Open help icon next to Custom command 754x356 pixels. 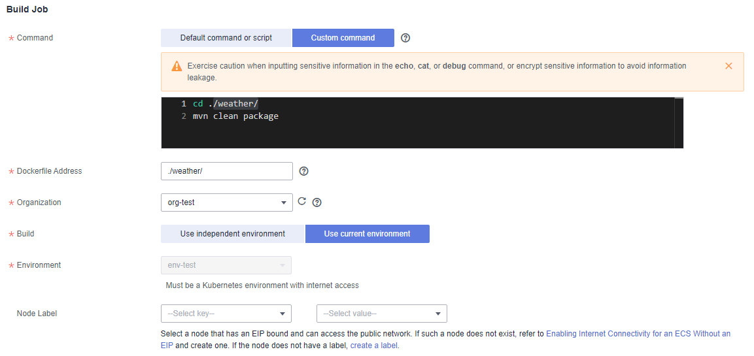click(405, 38)
